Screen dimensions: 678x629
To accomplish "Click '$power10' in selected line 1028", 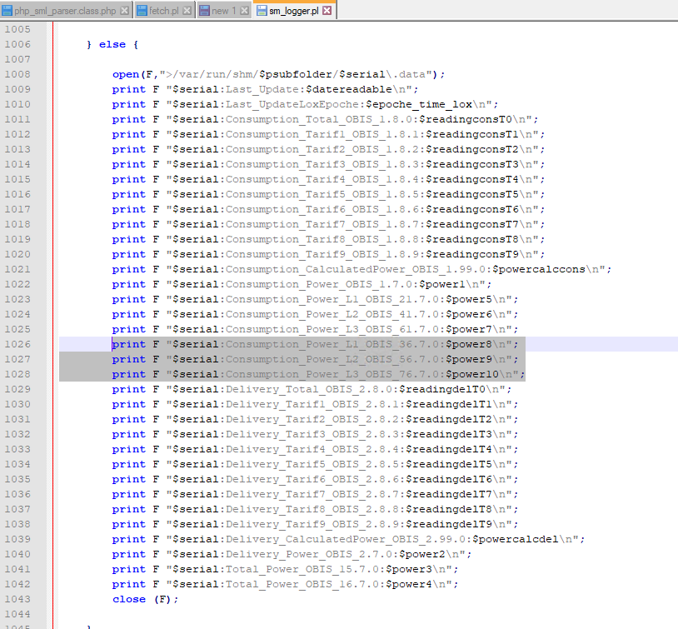I will pos(472,375).
